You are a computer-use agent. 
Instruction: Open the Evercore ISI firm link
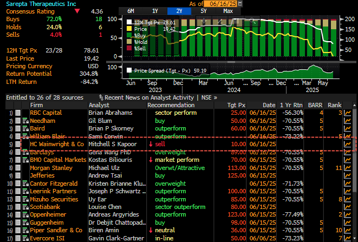pos(47,238)
